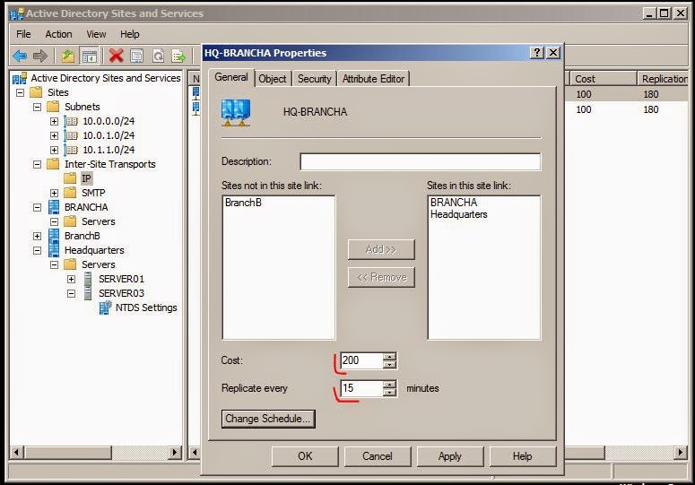Image resolution: width=695 pixels, height=485 pixels.
Task: Expand the BranchB site node
Action: point(38,236)
